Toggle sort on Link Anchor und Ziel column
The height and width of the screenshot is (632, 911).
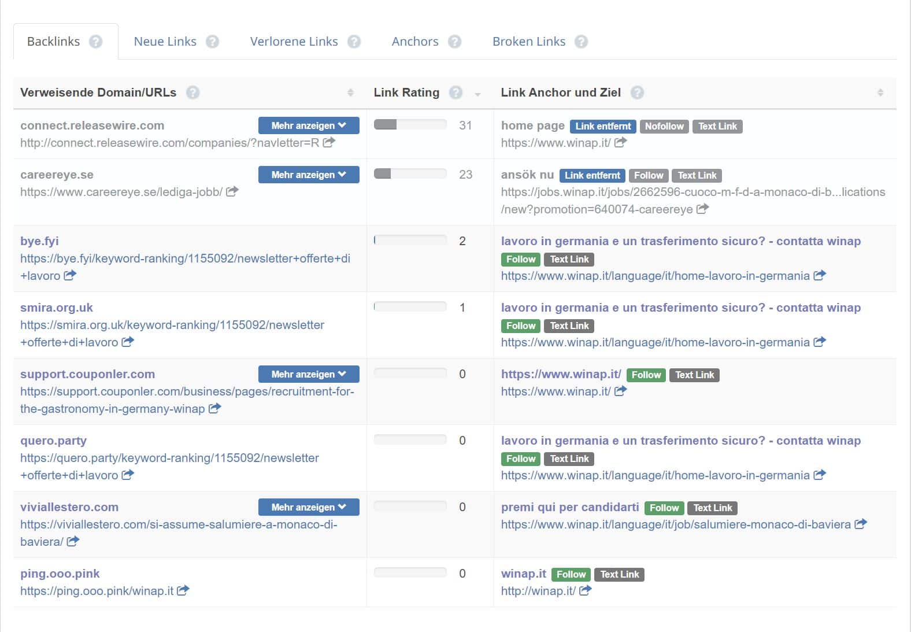[880, 93]
